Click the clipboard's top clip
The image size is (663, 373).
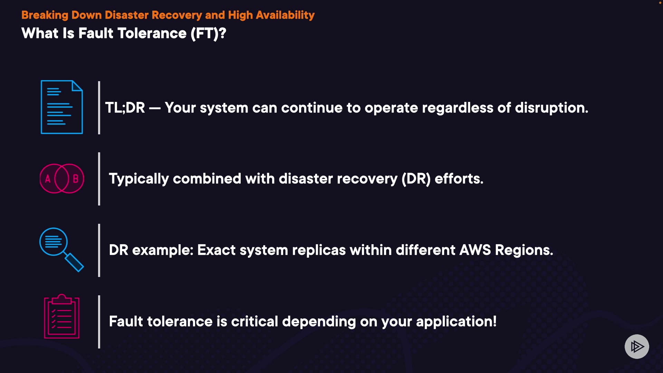pos(62,298)
